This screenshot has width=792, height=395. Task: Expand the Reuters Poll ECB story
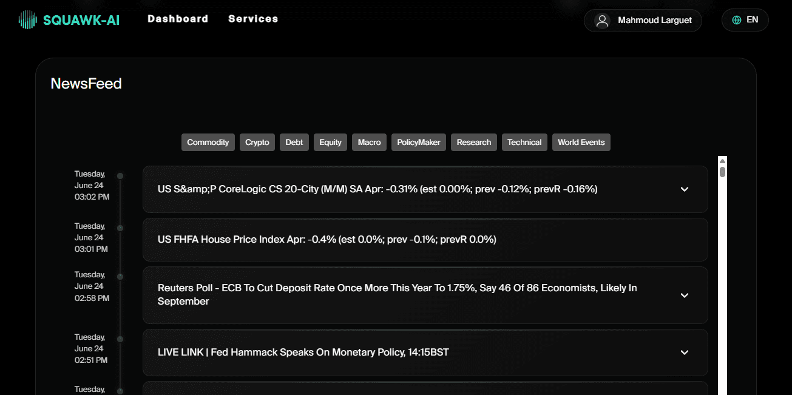(x=685, y=295)
